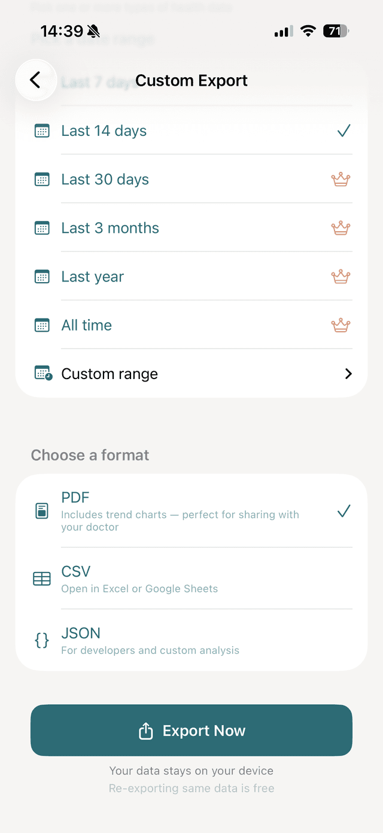Click the crown icon beside Last 3 months

click(341, 228)
